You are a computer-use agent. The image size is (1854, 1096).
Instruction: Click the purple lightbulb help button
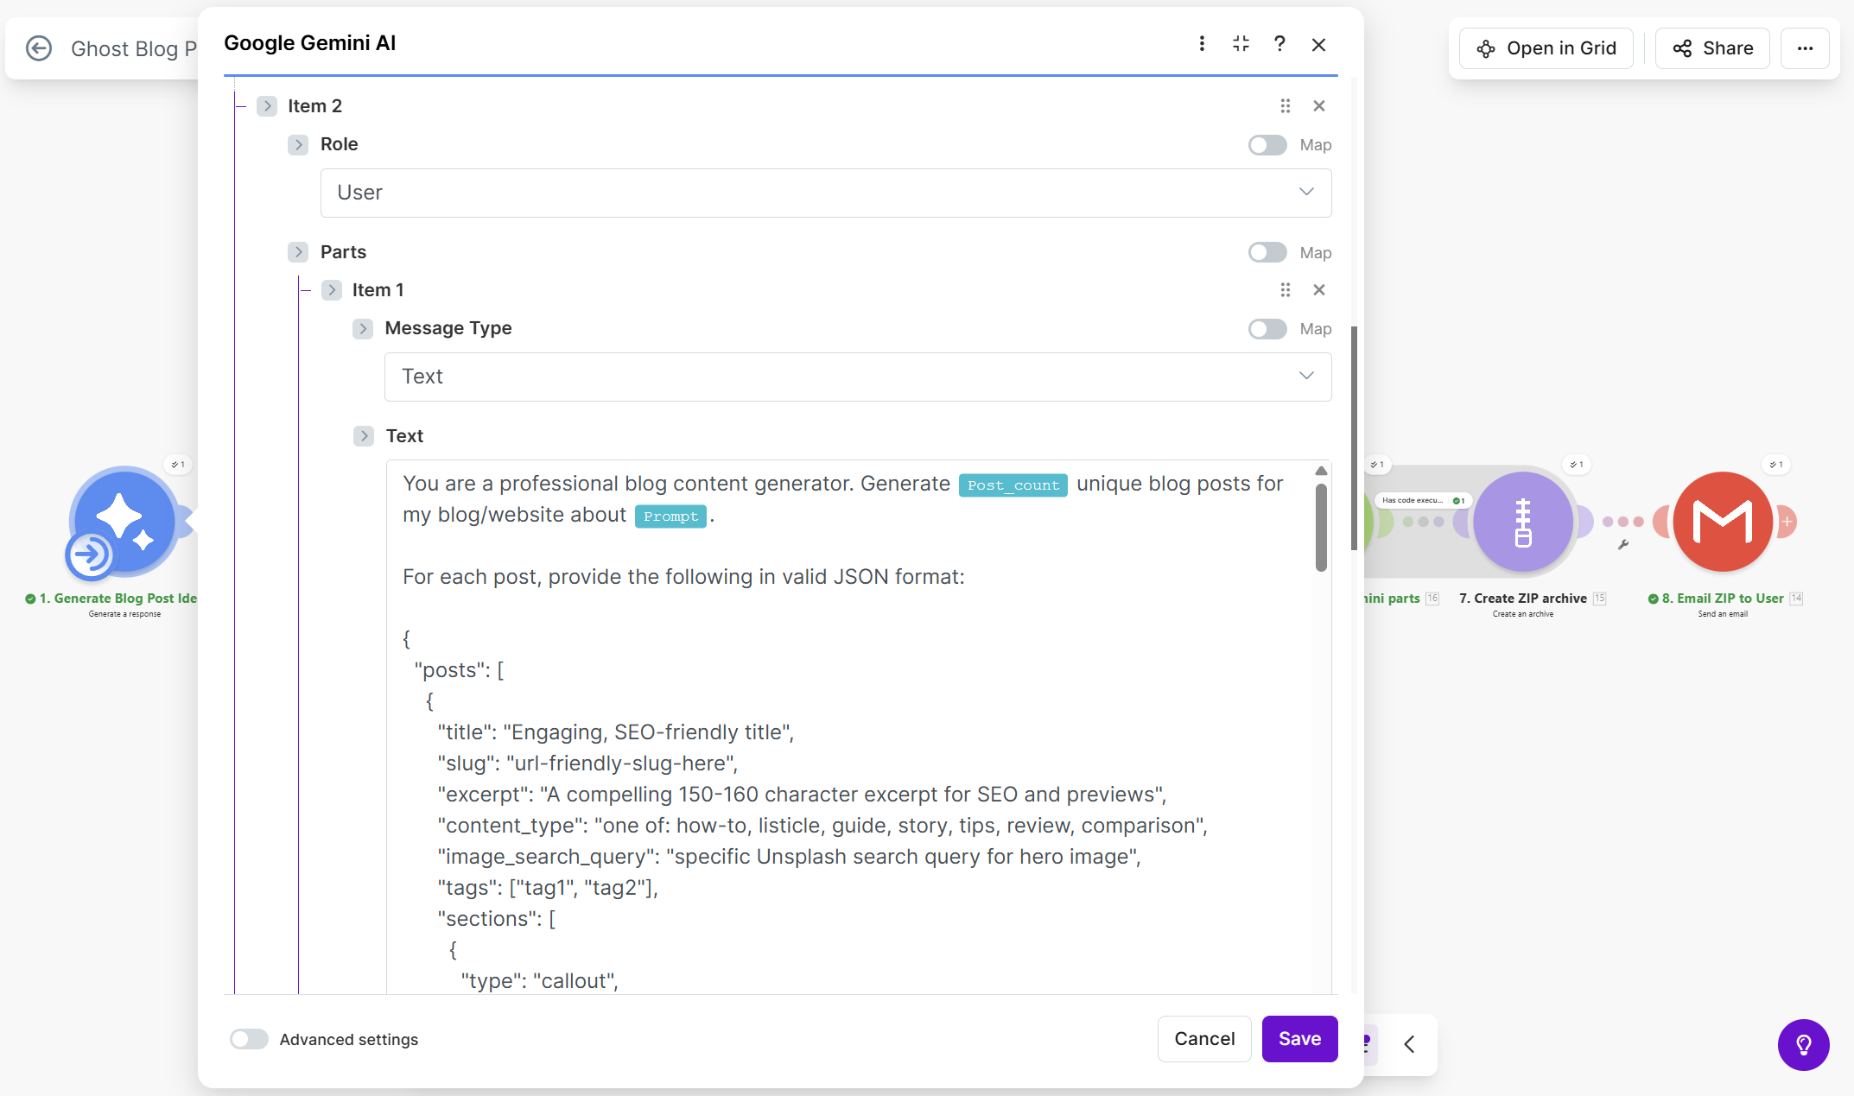pos(1803,1045)
